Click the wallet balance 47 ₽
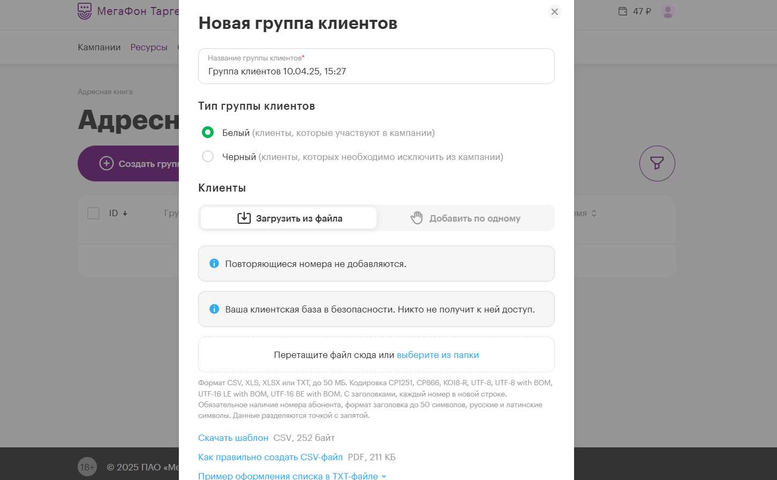Viewport: 777px width, 480px height. coord(642,11)
